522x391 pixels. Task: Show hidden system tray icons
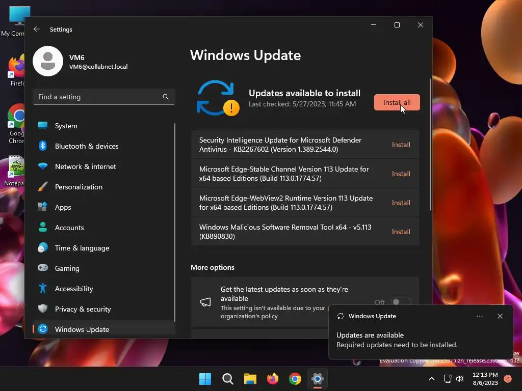431,379
